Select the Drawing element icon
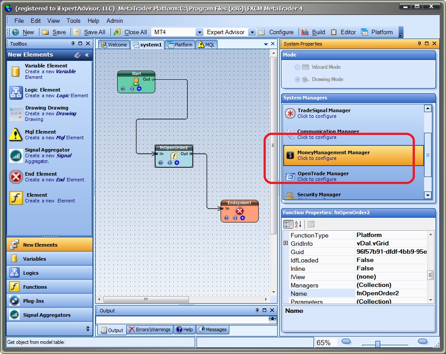The width and height of the screenshot is (446, 354). coord(16,113)
